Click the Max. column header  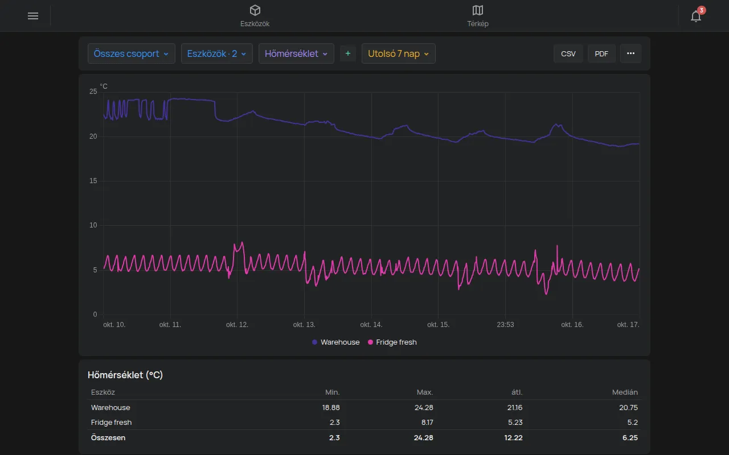425,392
